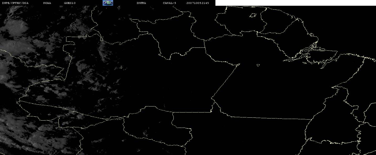Select the INPE/CPTEC/DSA header text

coord(15,3)
